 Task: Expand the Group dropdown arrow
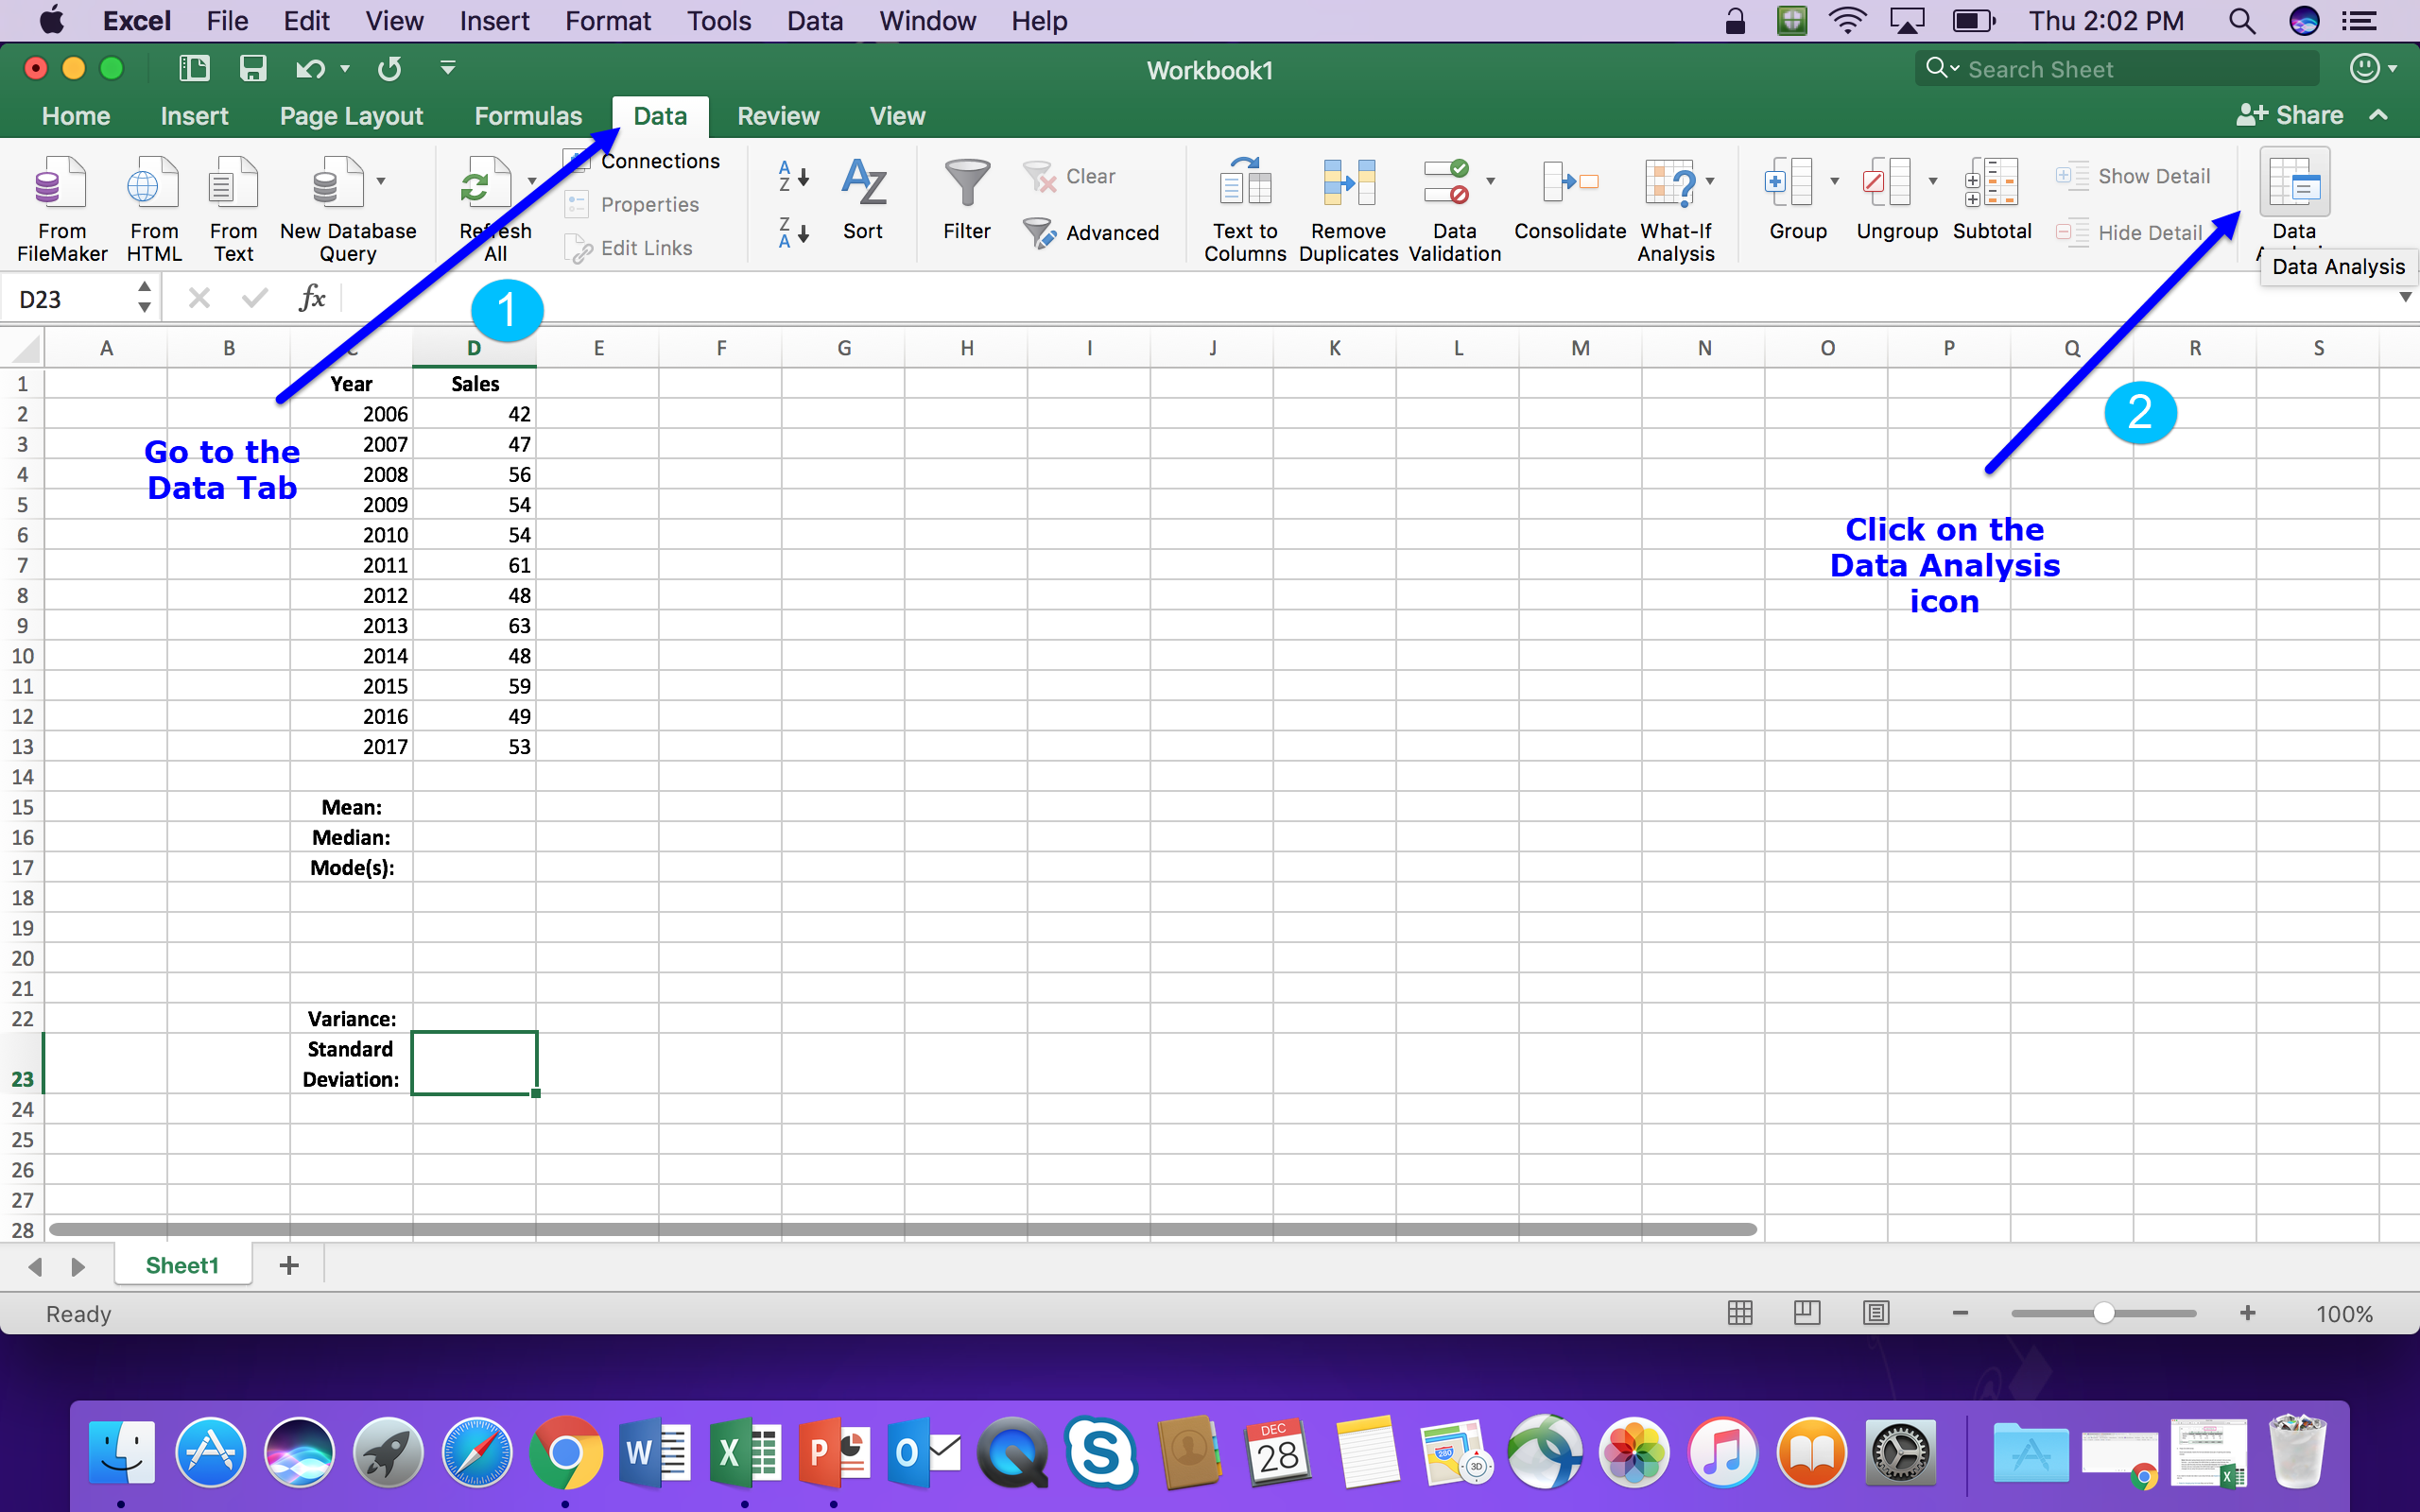1834,181
